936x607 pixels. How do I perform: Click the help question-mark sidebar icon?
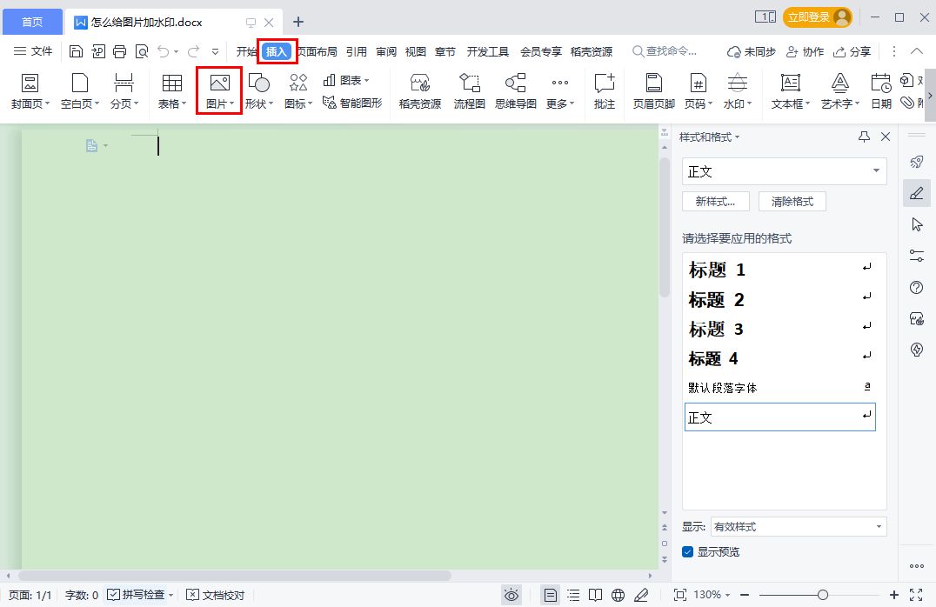pos(916,288)
